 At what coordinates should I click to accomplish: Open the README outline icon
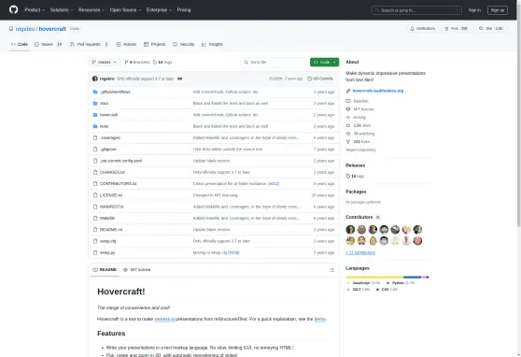pyautogui.click(x=331, y=270)
